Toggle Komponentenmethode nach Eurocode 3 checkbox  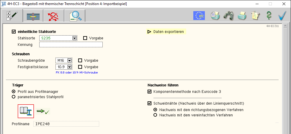coord(150,92)
